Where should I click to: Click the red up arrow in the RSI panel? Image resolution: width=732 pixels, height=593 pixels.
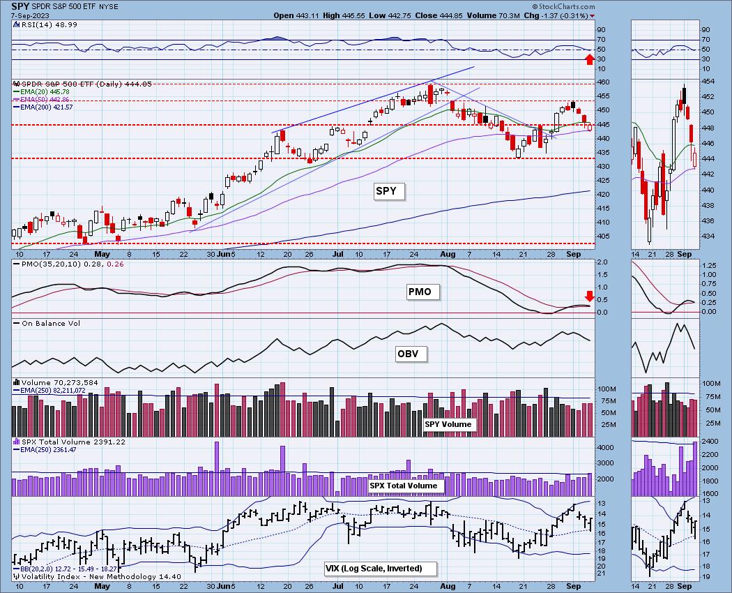point(590,59)
